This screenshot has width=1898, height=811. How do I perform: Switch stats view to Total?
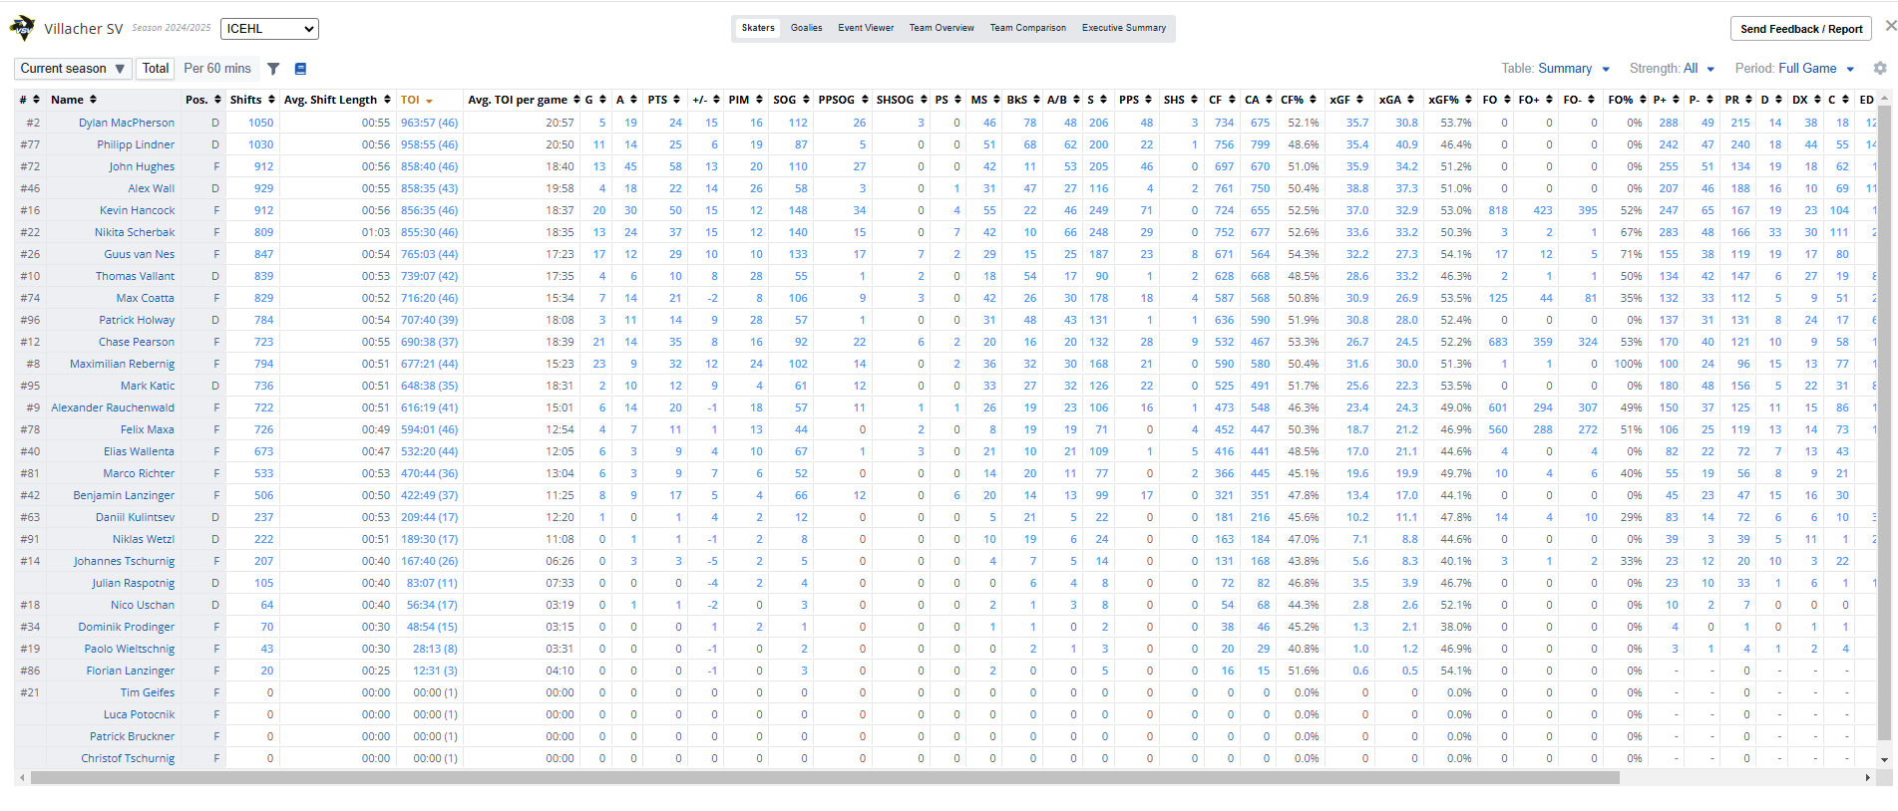pyautogui.click(x=155, y=69)
